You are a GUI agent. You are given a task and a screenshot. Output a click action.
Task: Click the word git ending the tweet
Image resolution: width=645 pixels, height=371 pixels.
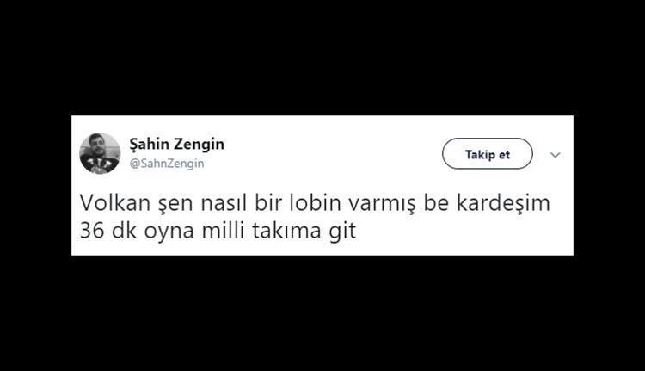(x=341, y=232)
